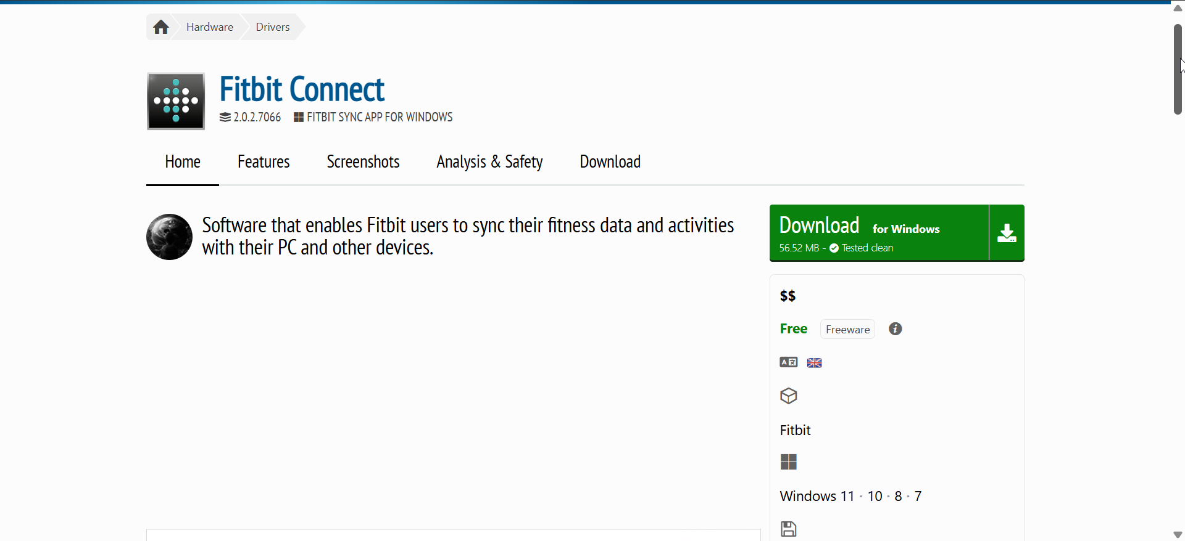This screenshot has height=541, width=1185.
Task: Go to the Download tab
Action: [610, 162]
